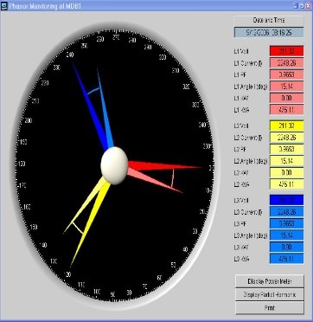Click the L2 Angle I (deg) value field
313x322 pixels.
click(286, 161)
